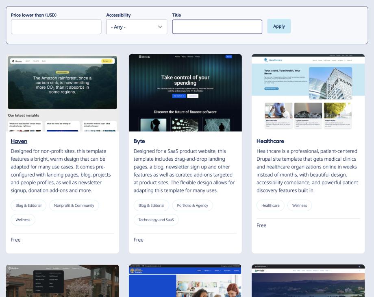Select the Portfolio & Agency tag
374x297 pixels.
point(192,205)
